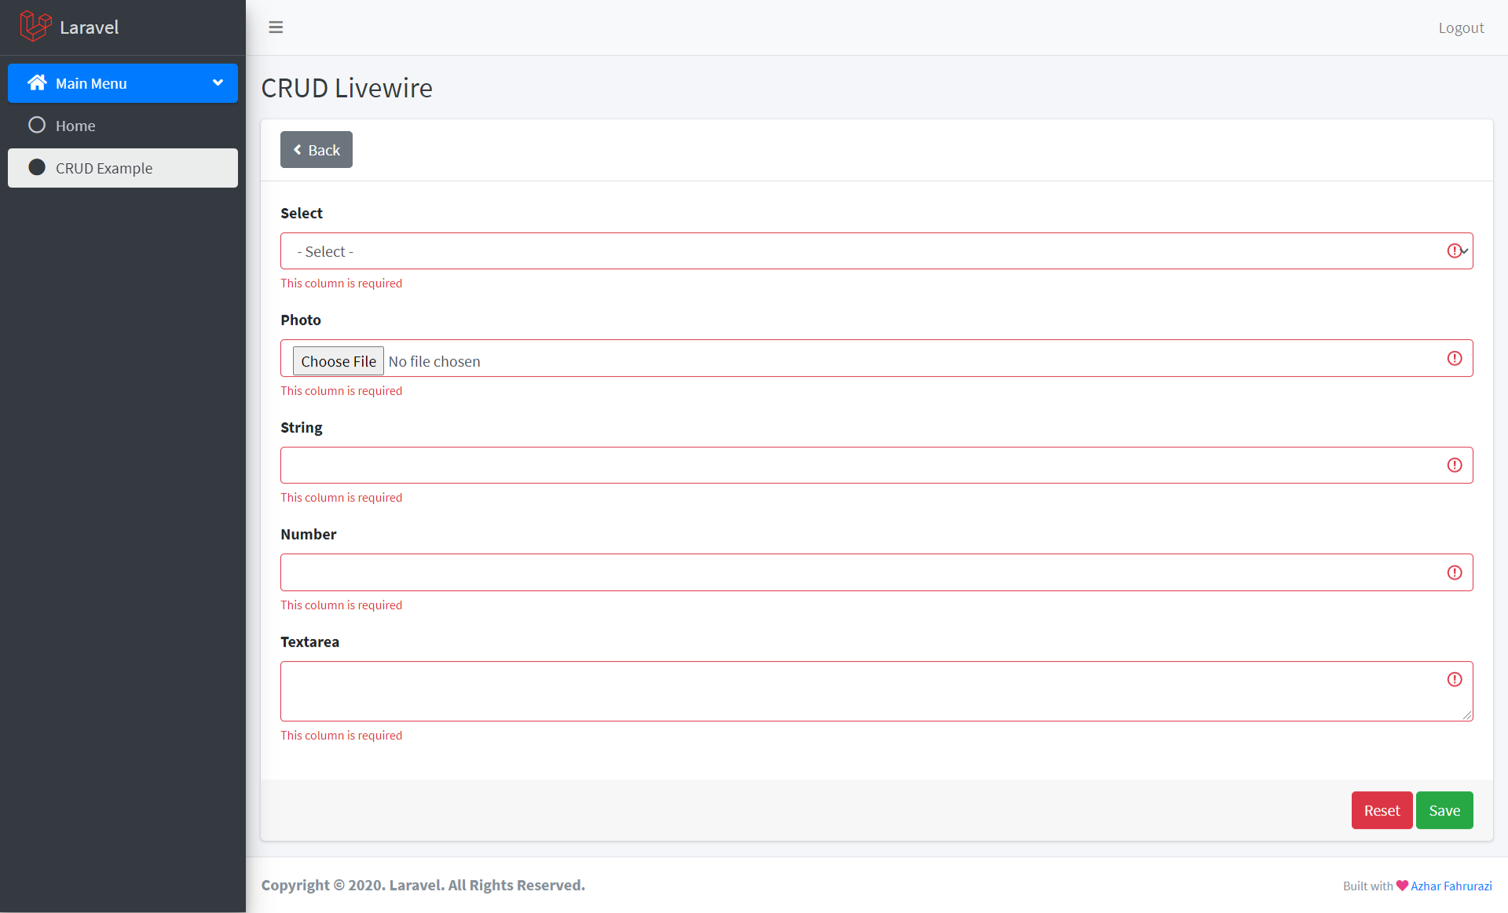Click the Textarea input field
Viewport: 1508px width, 913px height.
[x=875, y=691]
